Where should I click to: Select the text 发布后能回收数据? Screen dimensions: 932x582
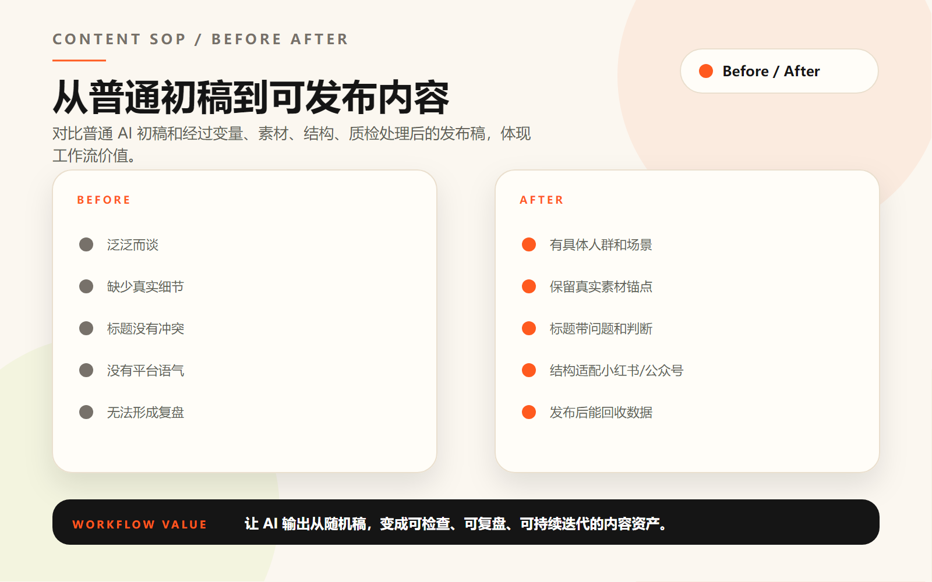click(601, 413)
